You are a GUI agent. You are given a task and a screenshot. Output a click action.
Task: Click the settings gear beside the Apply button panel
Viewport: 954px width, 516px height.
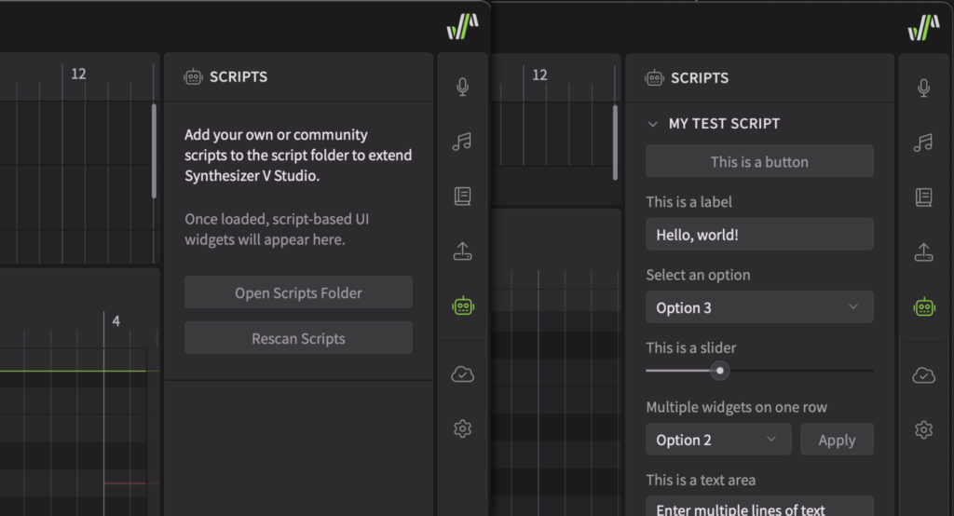(923, 429)
